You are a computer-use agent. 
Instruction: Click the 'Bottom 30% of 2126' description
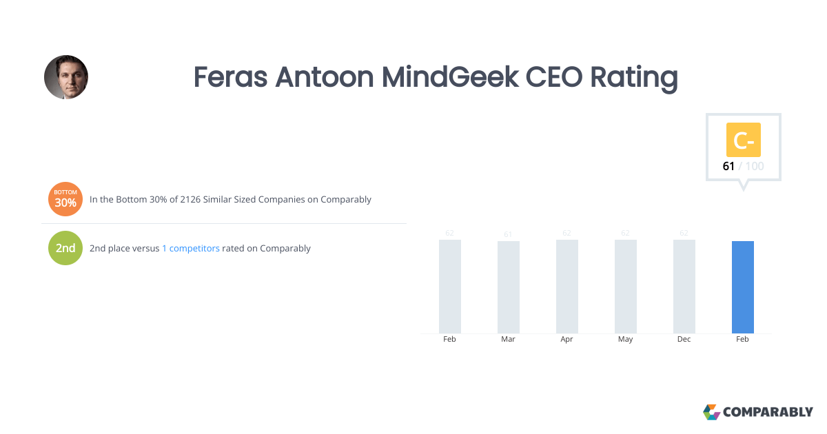pyautogui.click(x=230, y=200)
